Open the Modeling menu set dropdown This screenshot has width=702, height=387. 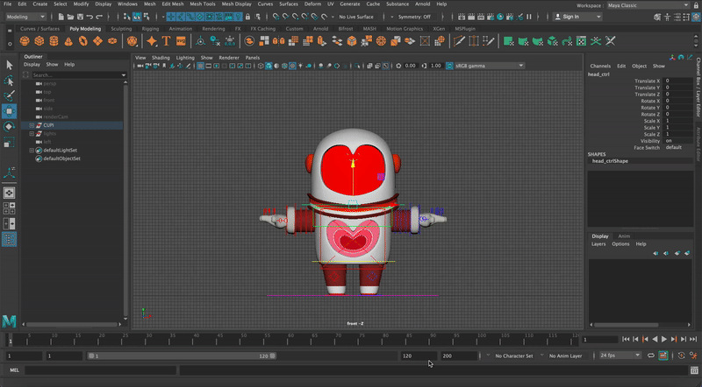(26, 17)
